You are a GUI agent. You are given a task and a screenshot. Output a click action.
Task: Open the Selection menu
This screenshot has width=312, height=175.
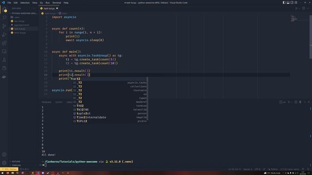pyautogui.click(x=25, y=3)
